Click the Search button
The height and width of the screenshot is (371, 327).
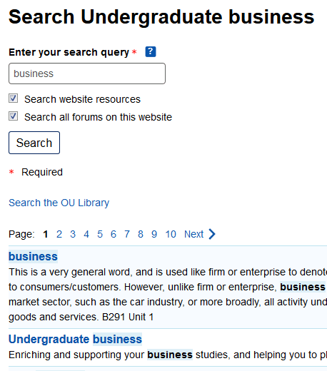(34, 143)
